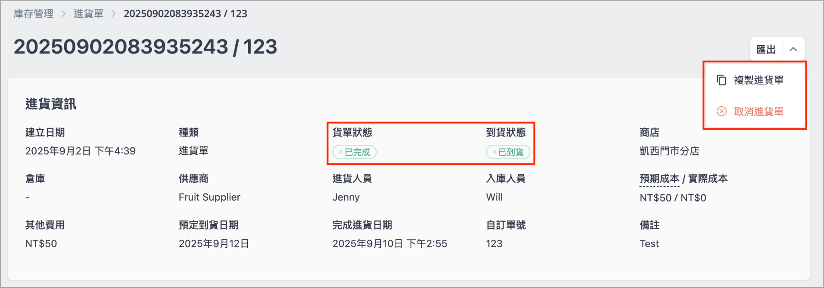824x288 pixels.
Task: Collapse the 匯出 dropdown chevron
Action: (793, 49)
